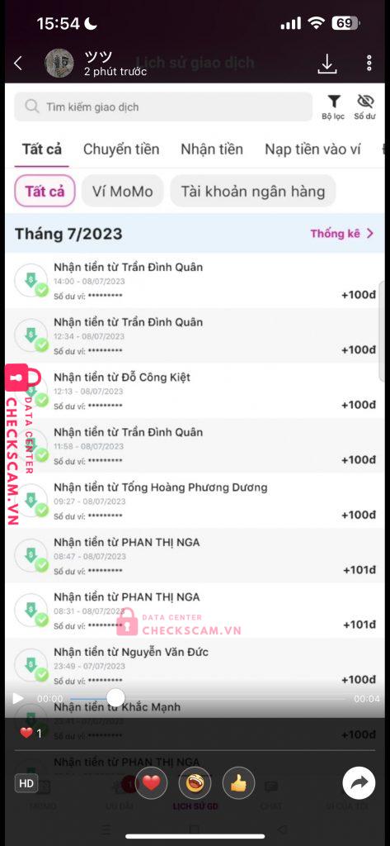Tap the thumbs up reaction emoji
This screenshot has width=390, height=846.
[238, 783]
